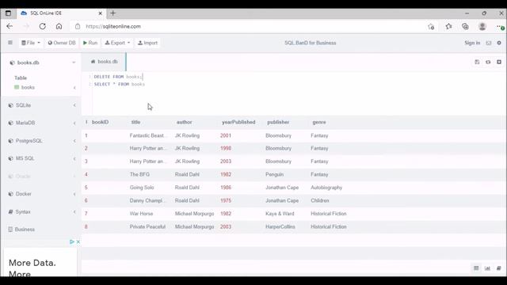The width and height of the screenshot is (507, 285).
Task: Sort by the author column header
Action: pyautogui.click(x=185, y=122)
